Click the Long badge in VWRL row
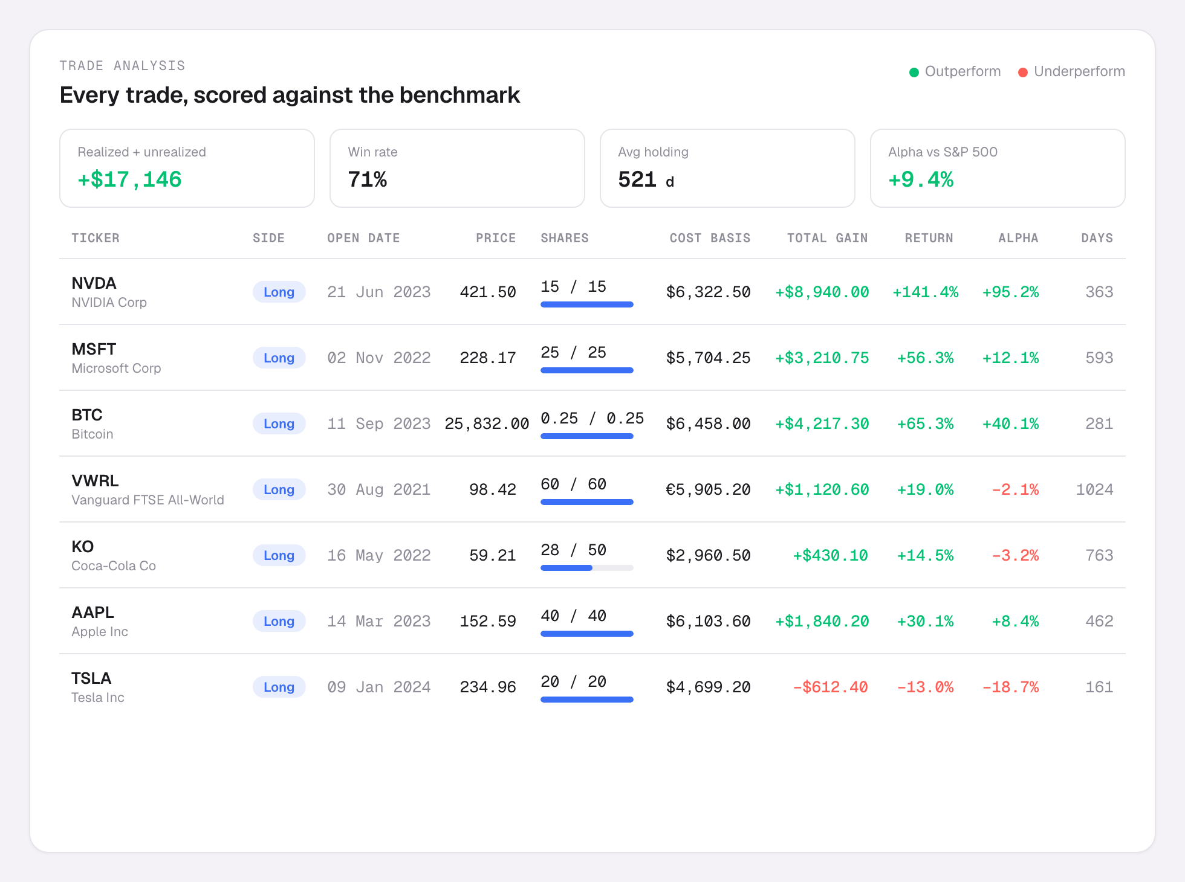This screenshot has width=1185, height=882. (x=279, y=489)
